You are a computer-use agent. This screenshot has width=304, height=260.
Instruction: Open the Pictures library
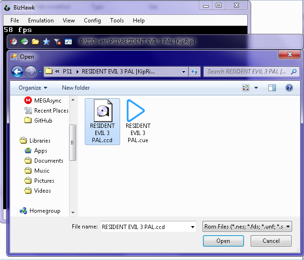[x=39, y=181]
